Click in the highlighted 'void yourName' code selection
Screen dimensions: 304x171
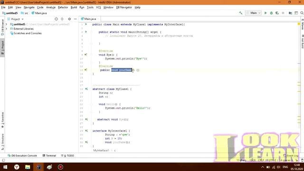tap(122, 70)
